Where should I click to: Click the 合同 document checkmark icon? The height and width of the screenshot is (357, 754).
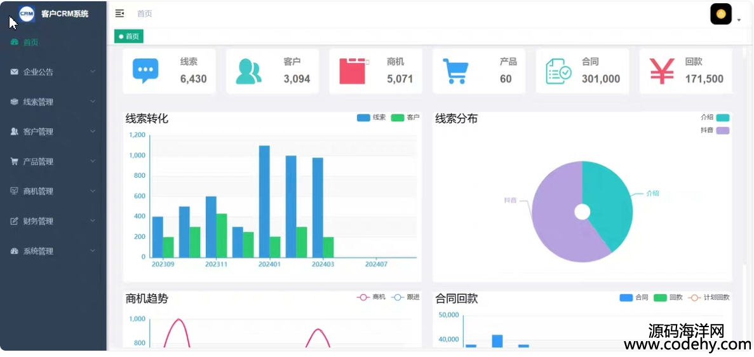pos(558,71)
